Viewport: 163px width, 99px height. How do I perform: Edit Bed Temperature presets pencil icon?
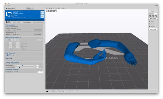[x=15, y=33]
